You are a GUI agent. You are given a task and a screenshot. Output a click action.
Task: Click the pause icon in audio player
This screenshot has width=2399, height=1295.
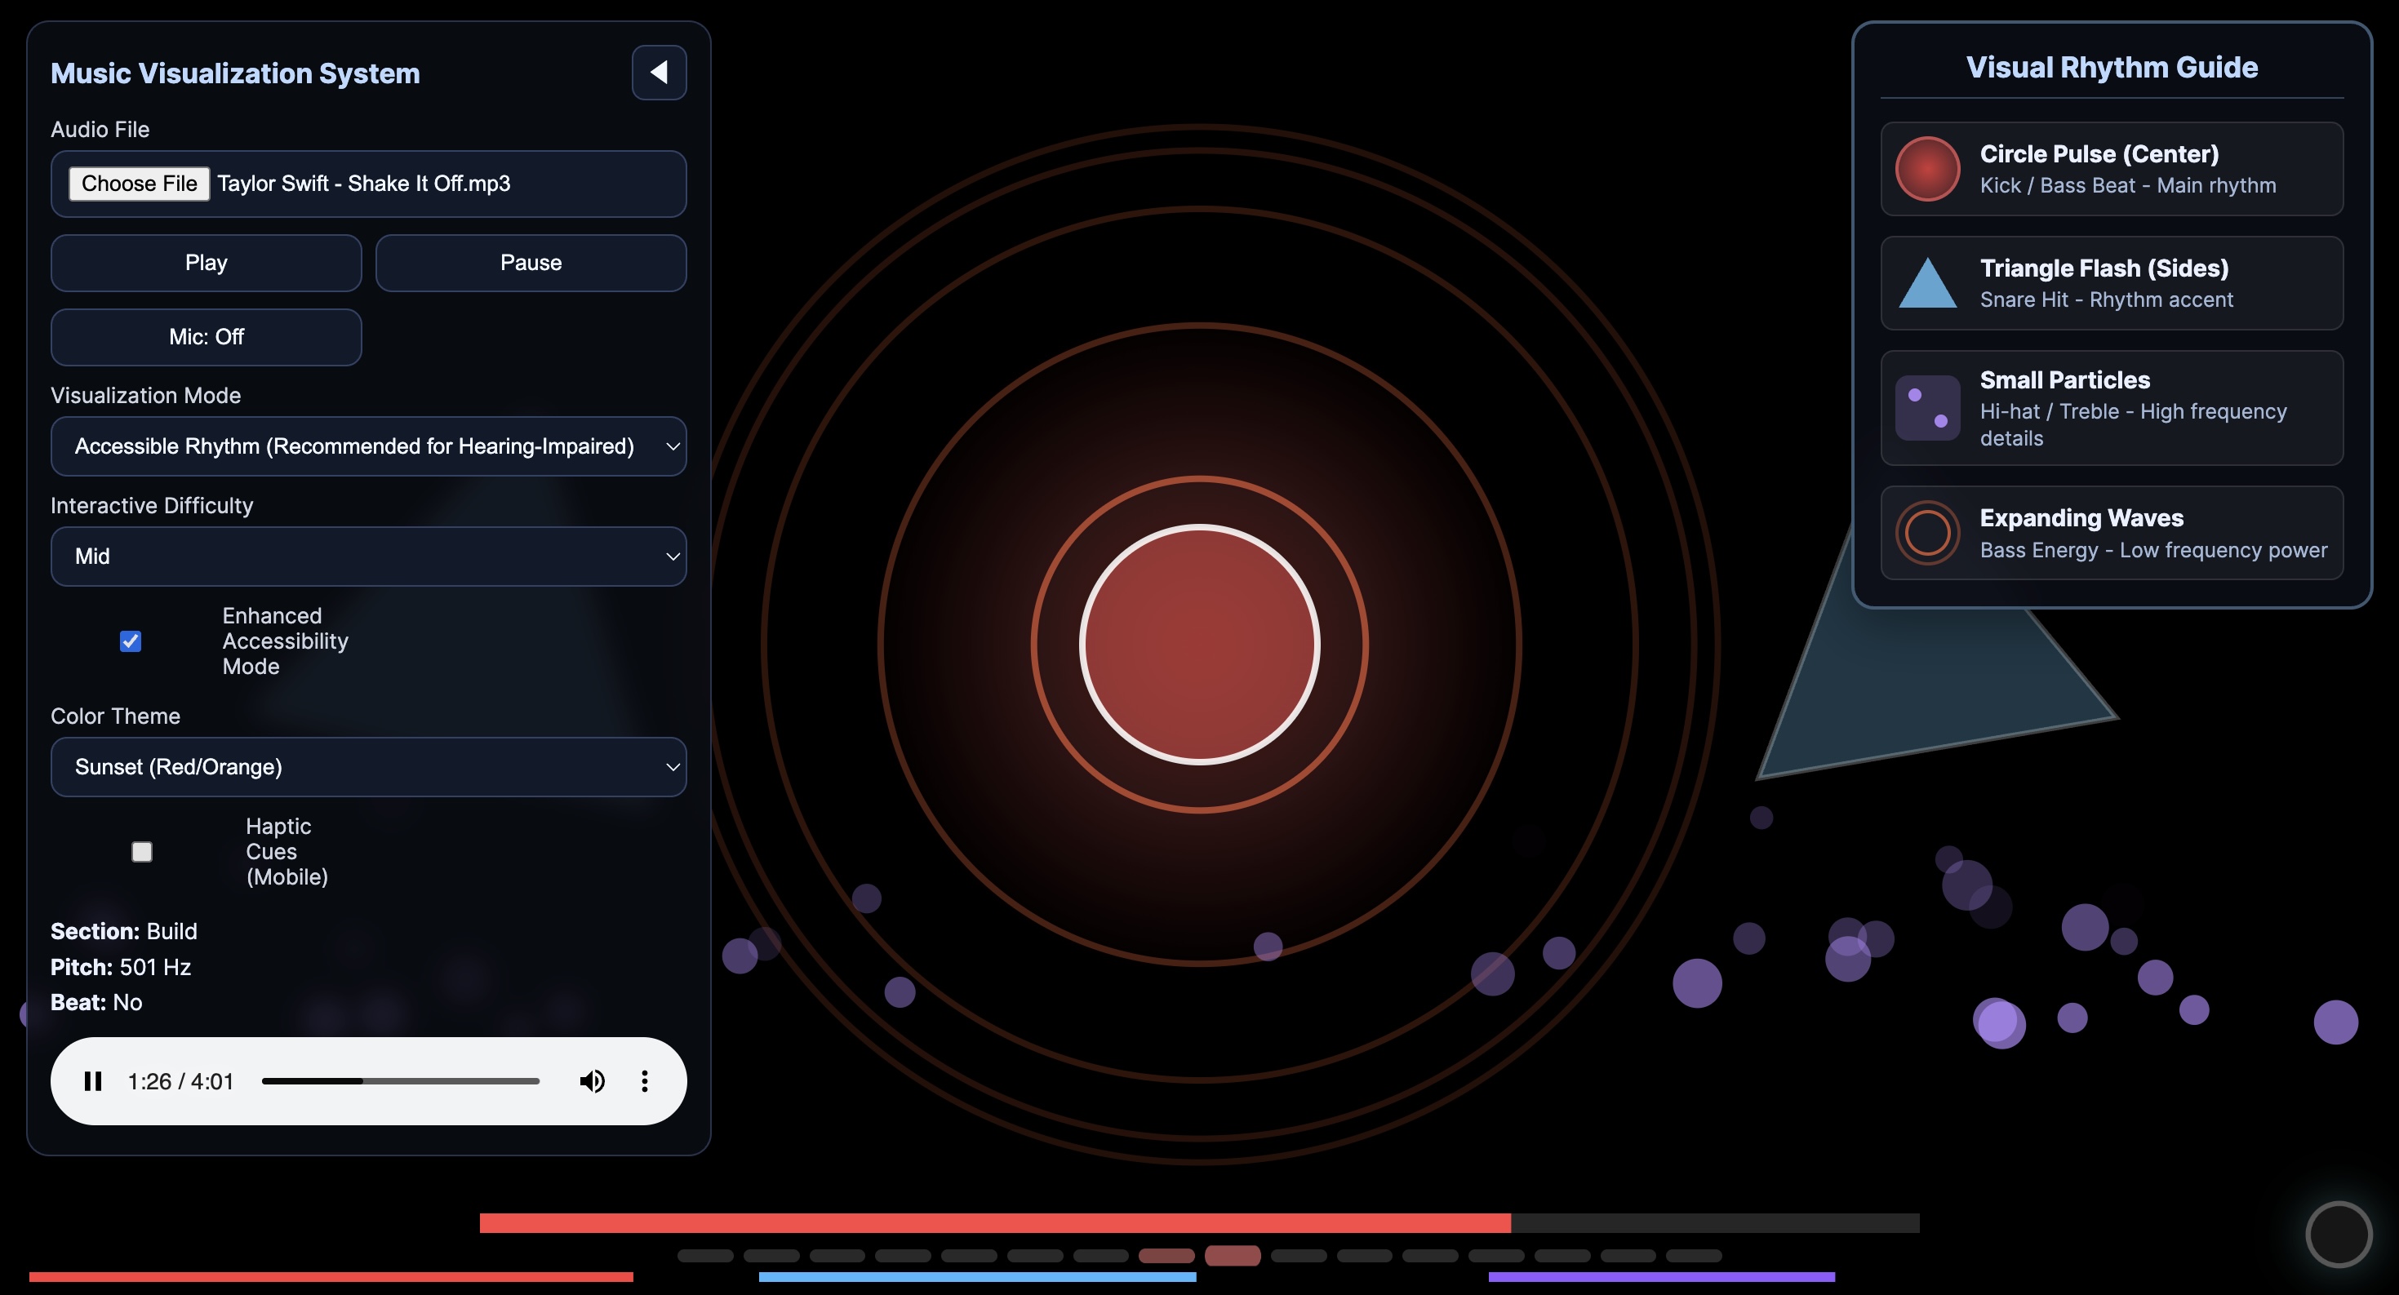pos(93,1081)
